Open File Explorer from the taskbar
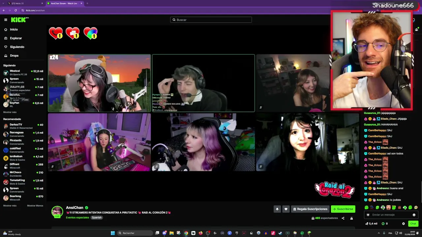 click(x=171, y=233)
